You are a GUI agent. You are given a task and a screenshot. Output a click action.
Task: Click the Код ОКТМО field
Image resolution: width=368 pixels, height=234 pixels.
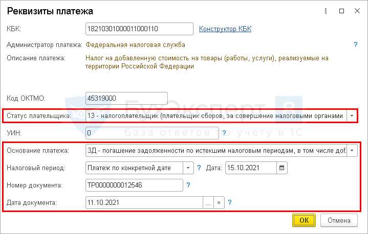point(126,98)
